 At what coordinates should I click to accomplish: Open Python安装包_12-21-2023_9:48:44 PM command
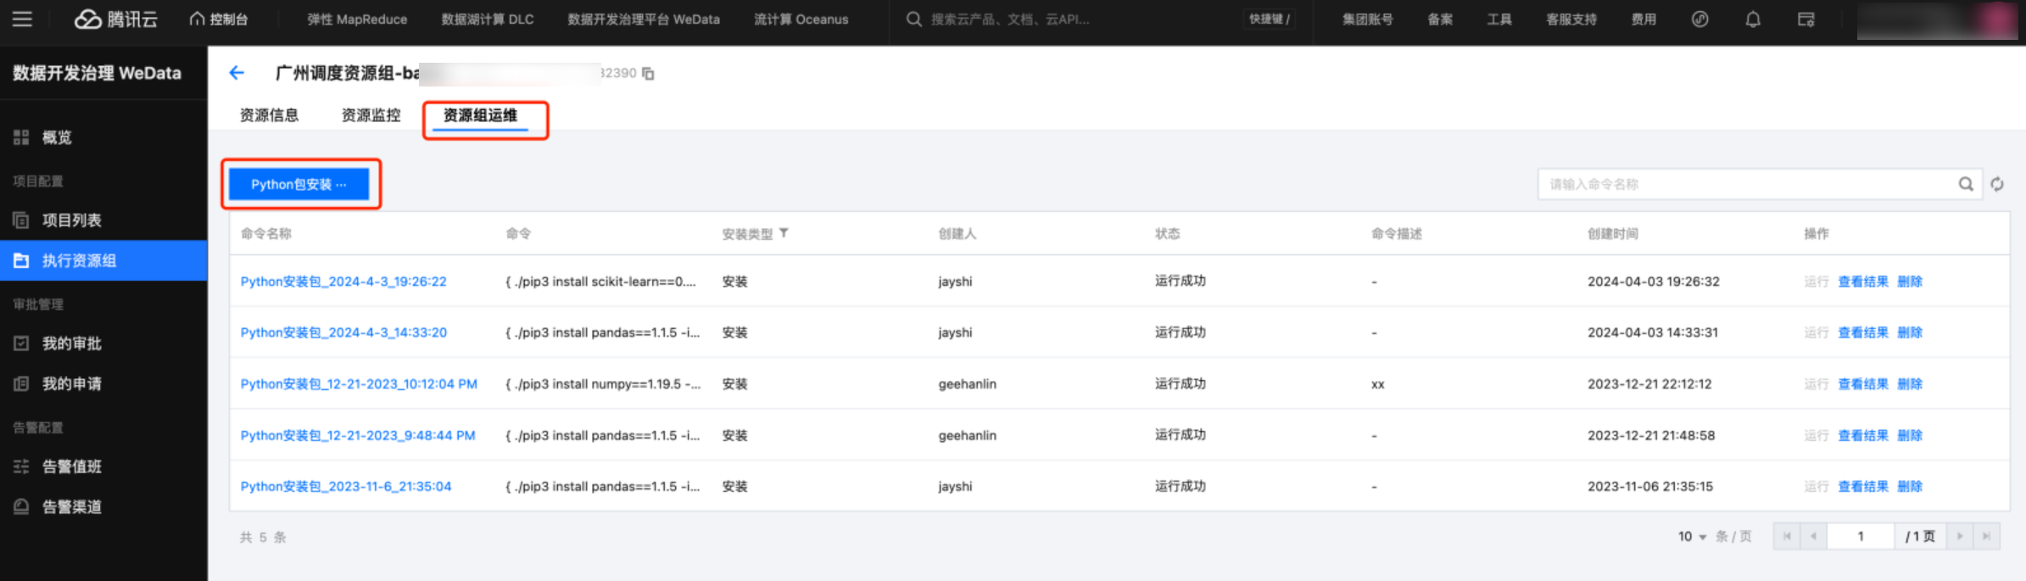tap(358, 435)
